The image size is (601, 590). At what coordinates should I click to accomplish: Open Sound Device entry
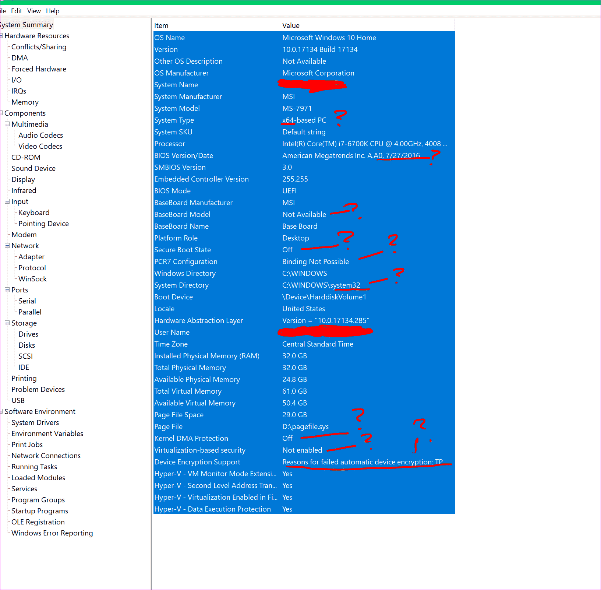tap(33, 168)
